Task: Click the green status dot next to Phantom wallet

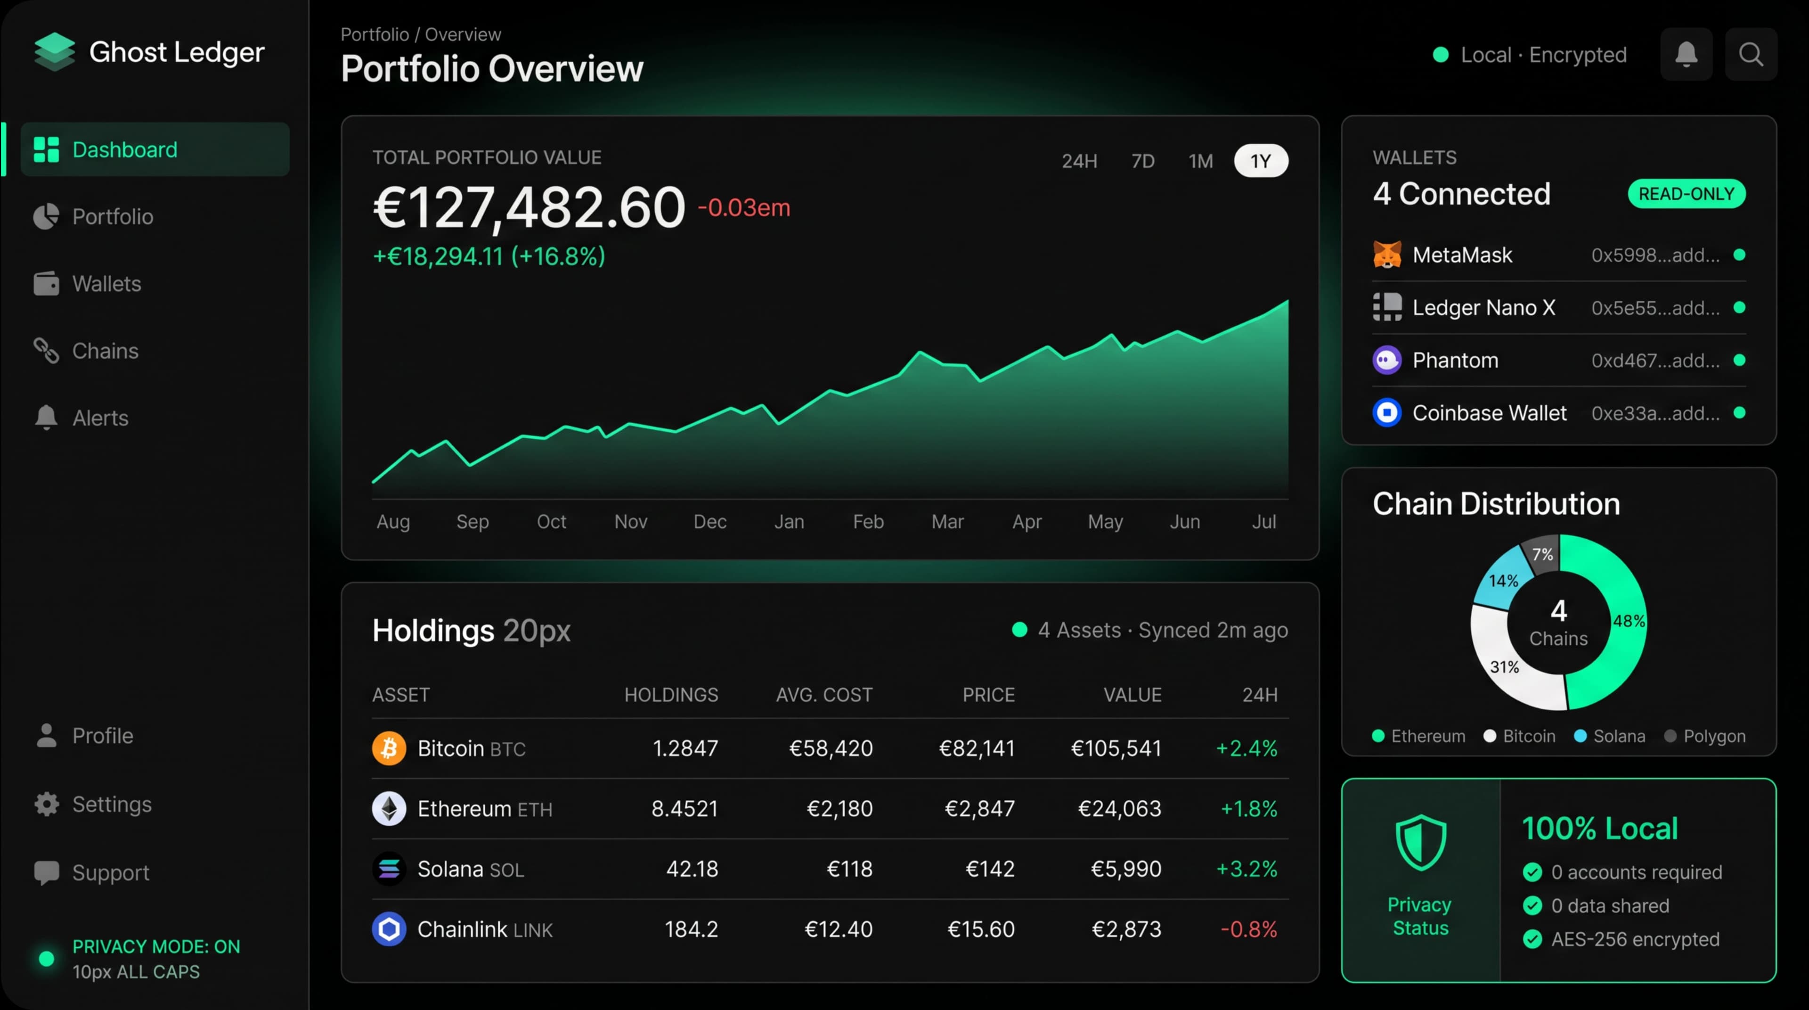Action: pos(1740,360)
